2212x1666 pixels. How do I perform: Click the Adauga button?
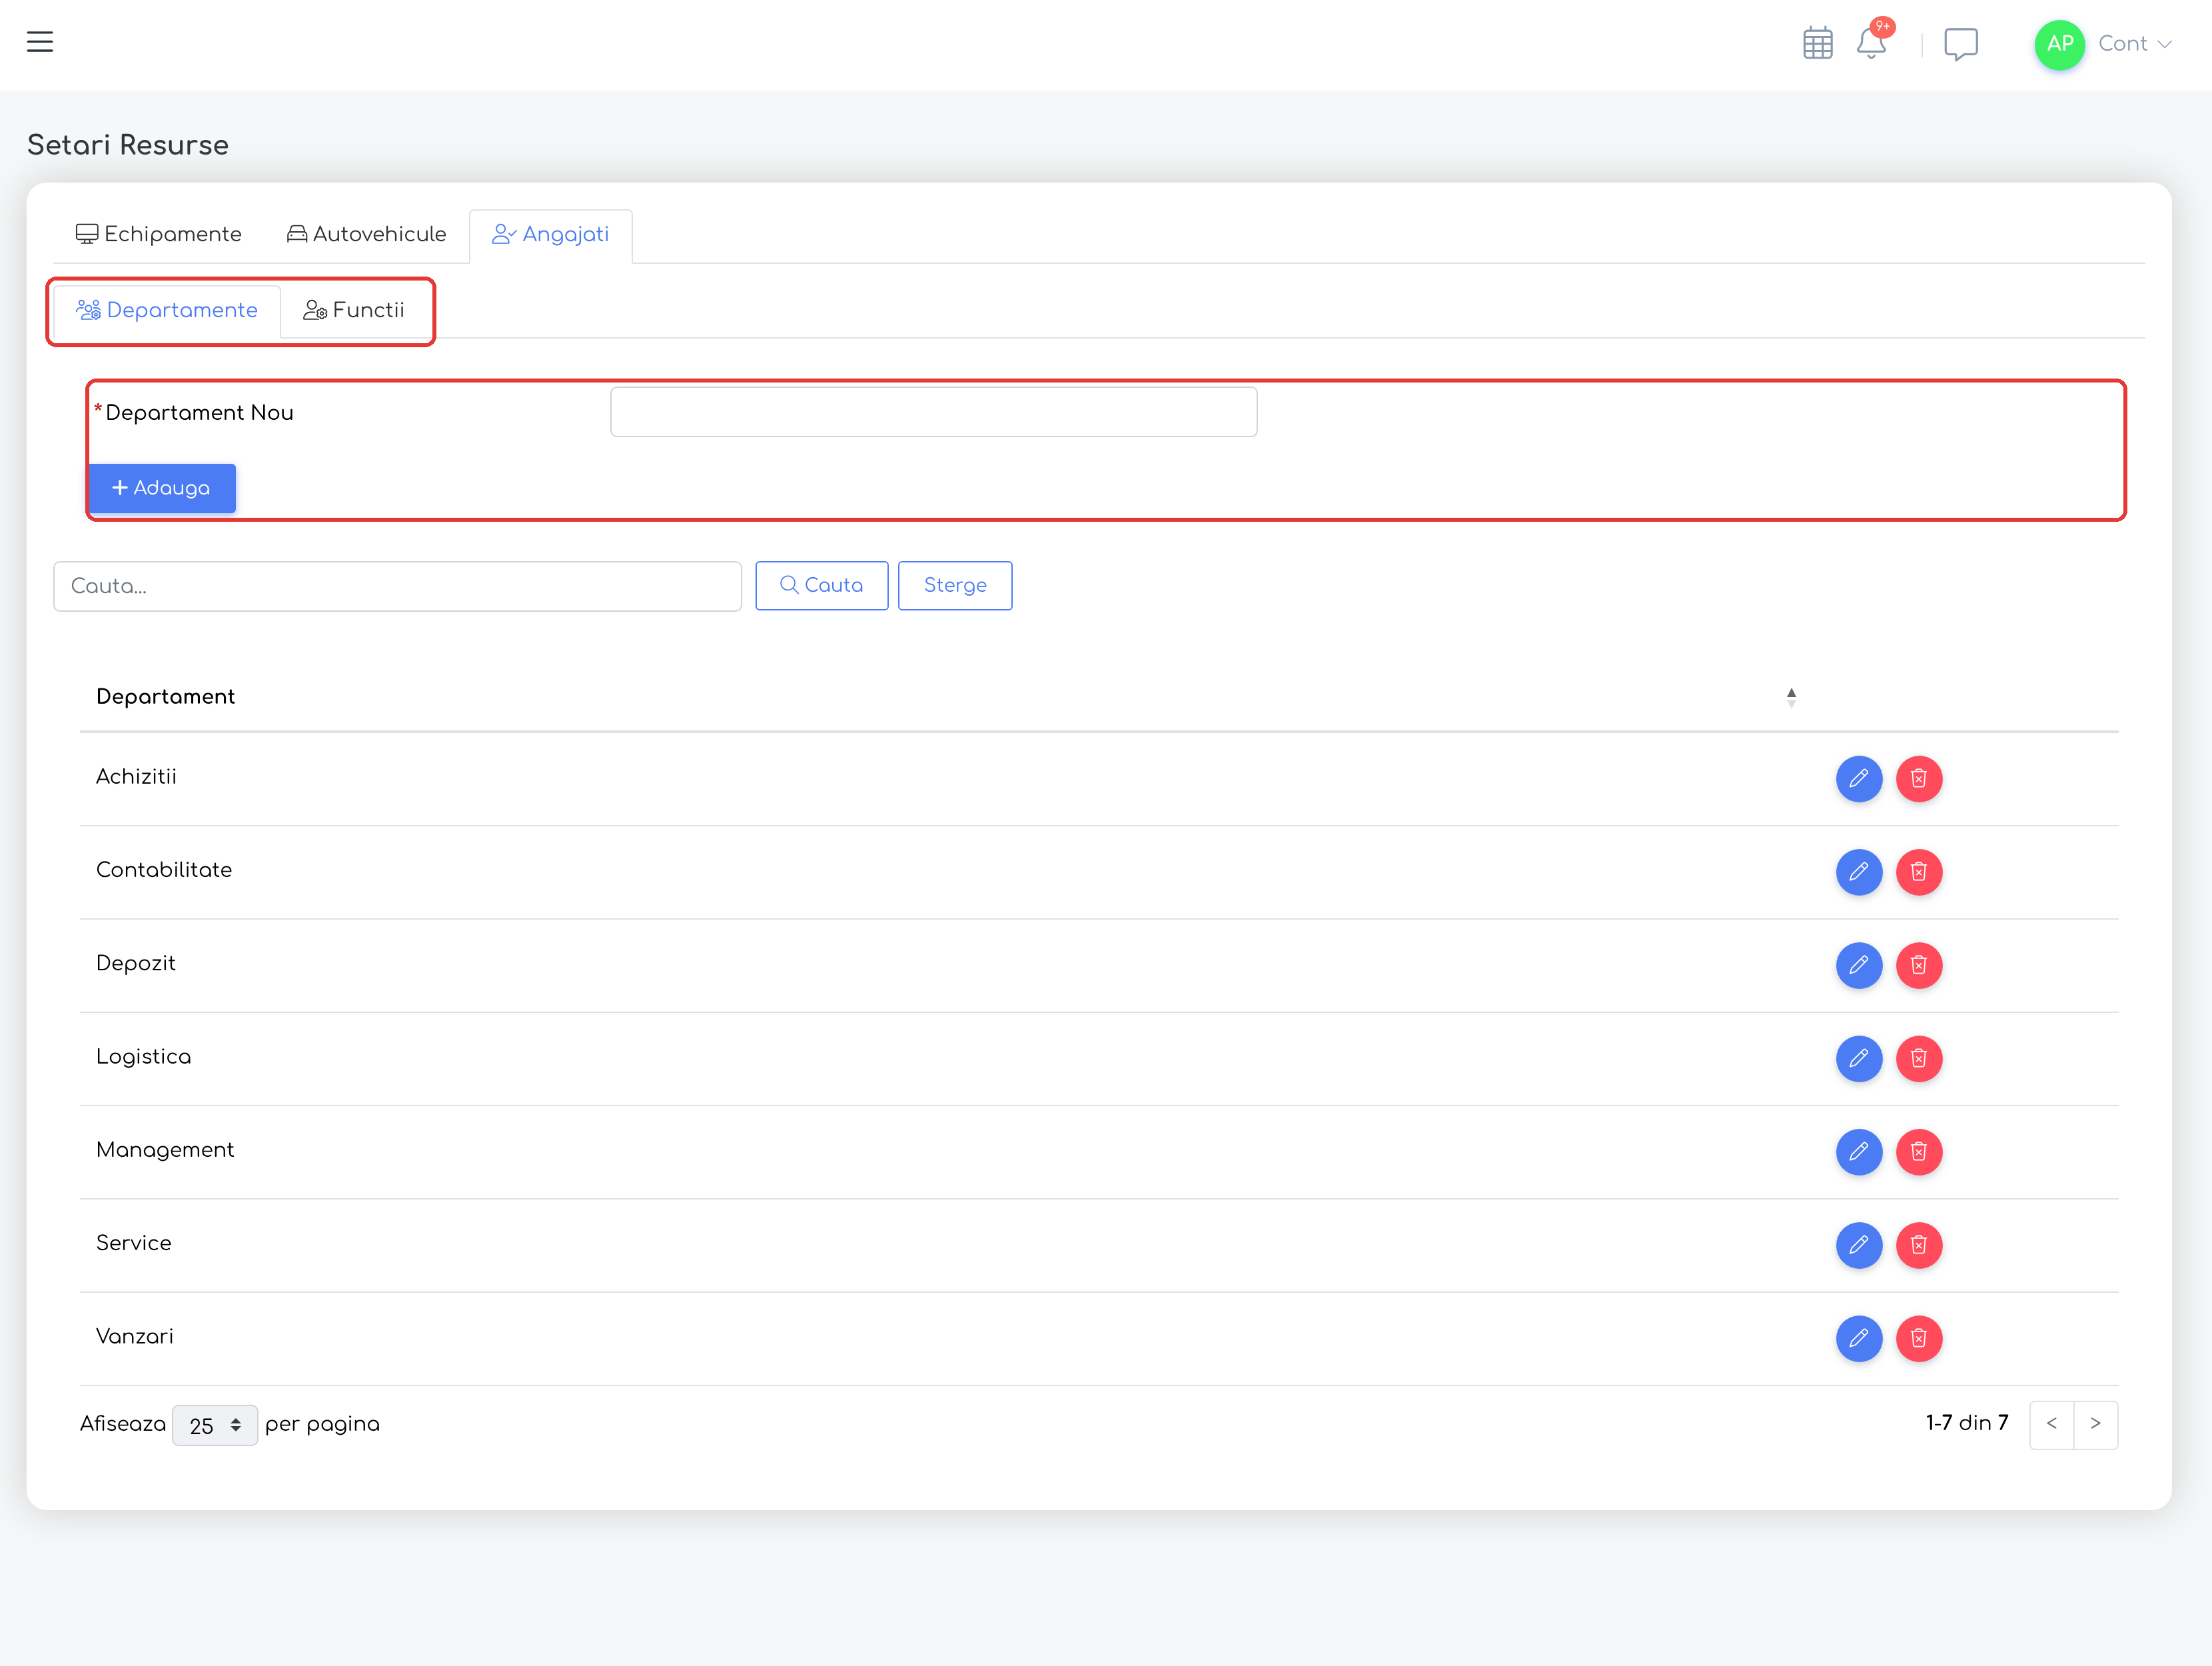pos(162,488)
